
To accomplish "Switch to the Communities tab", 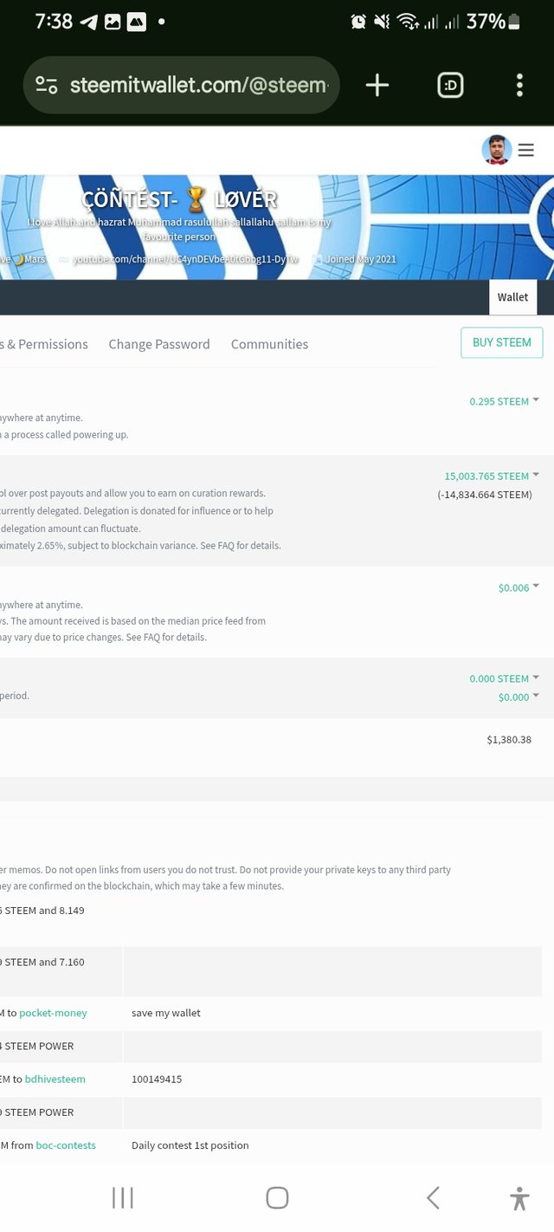I will [x=269, y=344].
